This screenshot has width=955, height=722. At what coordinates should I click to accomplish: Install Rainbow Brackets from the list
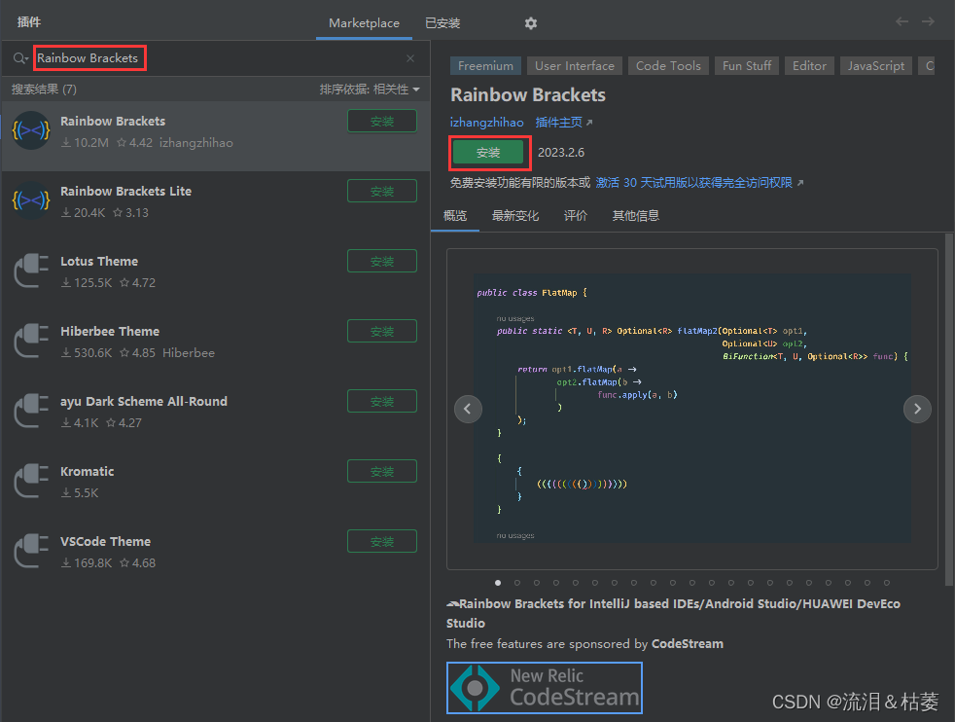[382, 122]
